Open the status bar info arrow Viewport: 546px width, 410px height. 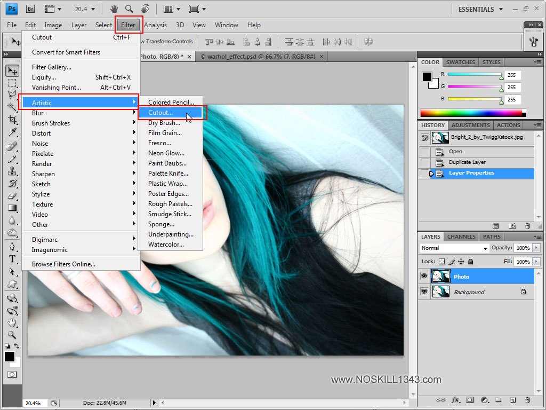[x=154, y=403]
